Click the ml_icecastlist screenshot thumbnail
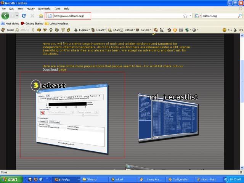 point(168,118)
